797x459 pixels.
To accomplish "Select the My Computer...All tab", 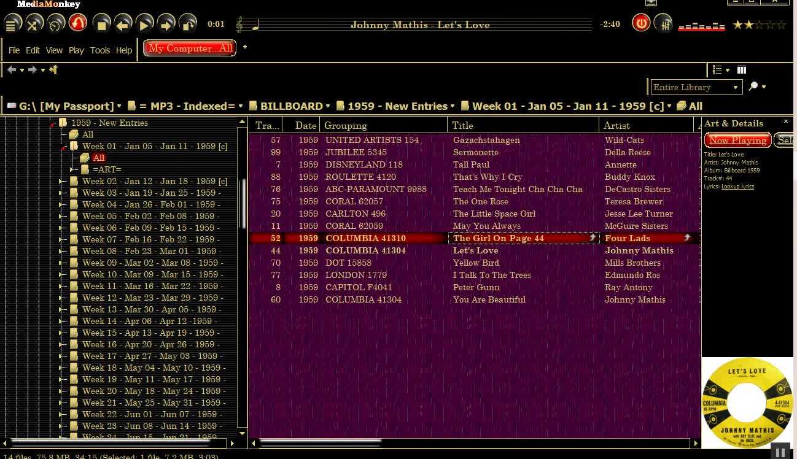I will coord(190,48).
